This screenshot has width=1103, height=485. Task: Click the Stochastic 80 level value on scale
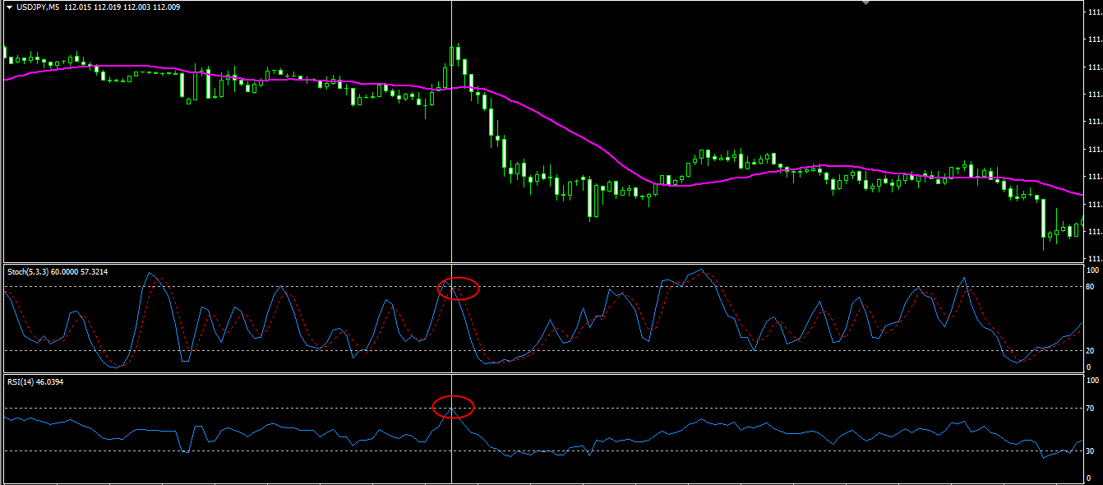point(1092,287)
